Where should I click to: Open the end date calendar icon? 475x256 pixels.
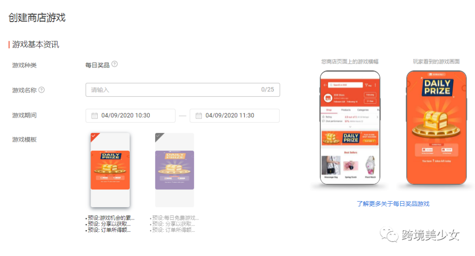(x=199, y=115)
